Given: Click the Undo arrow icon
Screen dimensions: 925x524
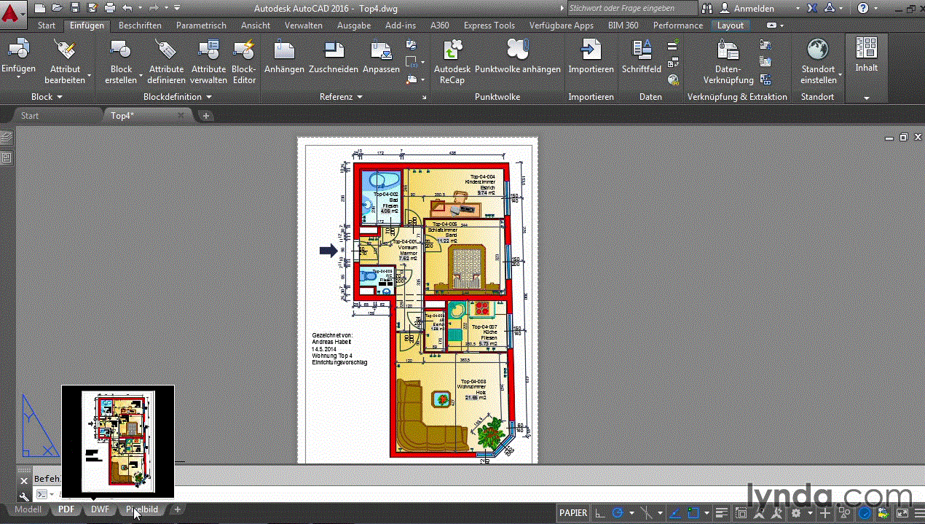Looking at the screenshot, I should click(127, 8).
